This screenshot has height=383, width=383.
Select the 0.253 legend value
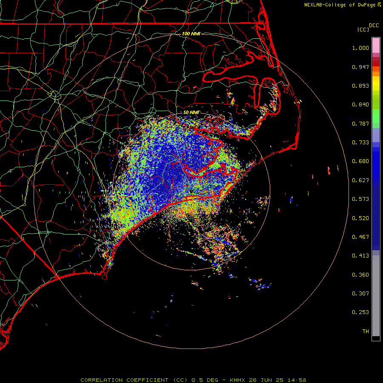360,312
